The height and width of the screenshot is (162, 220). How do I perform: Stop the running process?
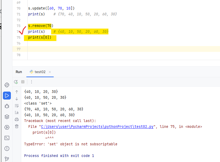(23, 82)
